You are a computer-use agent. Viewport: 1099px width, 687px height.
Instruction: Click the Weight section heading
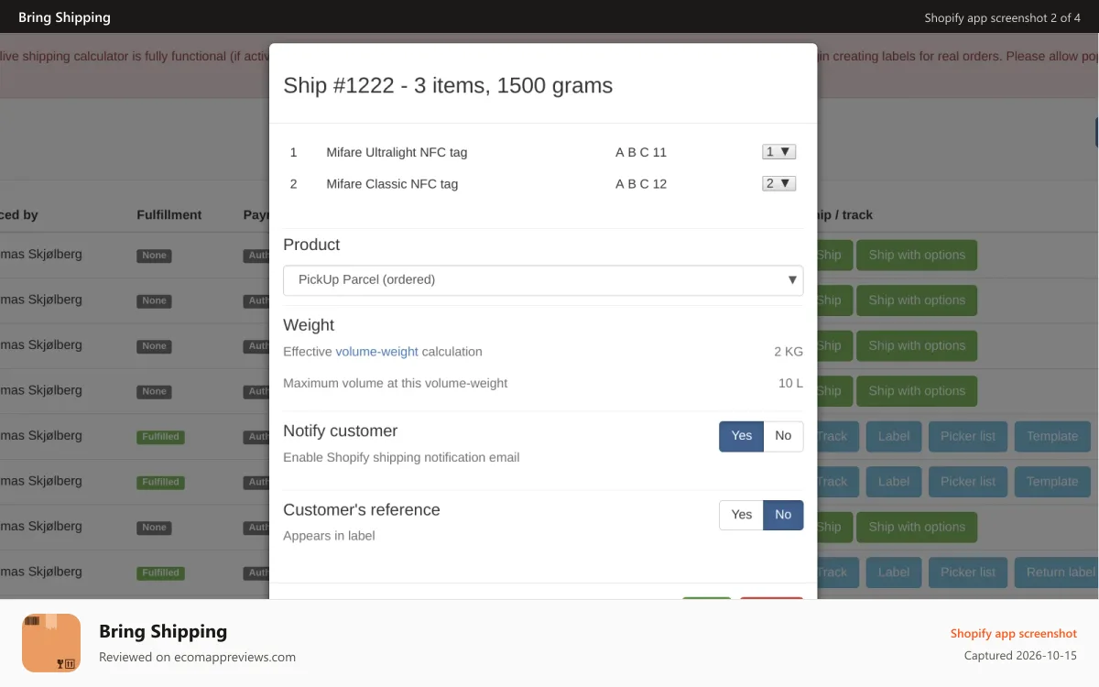[309, 325]
